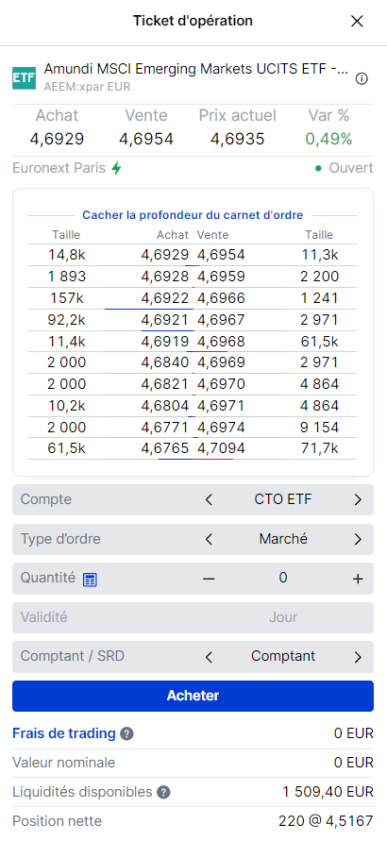Click the green ETF instrument badge

25,77
